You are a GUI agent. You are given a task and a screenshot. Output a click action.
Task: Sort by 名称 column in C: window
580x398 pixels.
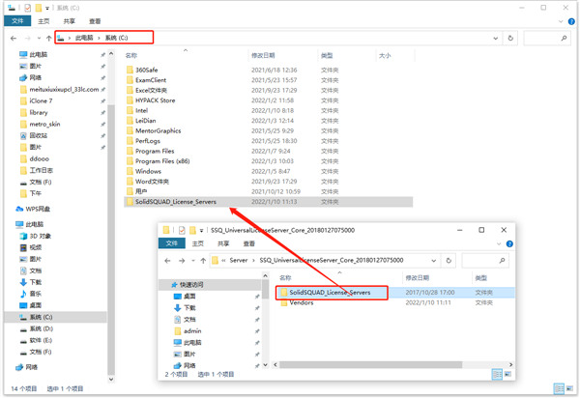pyautogui.click(x=130, y=55)
